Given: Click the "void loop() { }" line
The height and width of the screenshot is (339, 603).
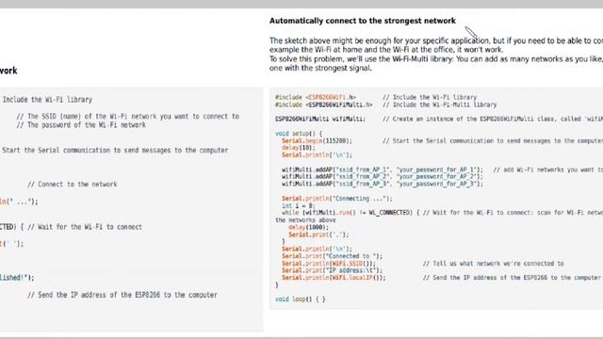Looking at the screenshot, I should pos(301,299).
